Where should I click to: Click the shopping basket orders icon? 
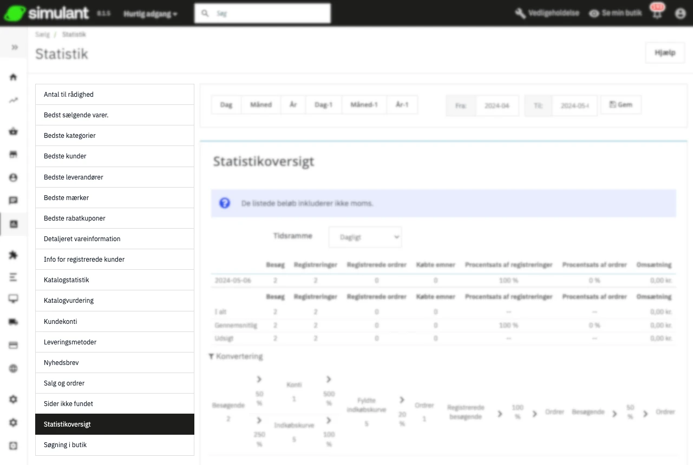click(x=14, y=131)
